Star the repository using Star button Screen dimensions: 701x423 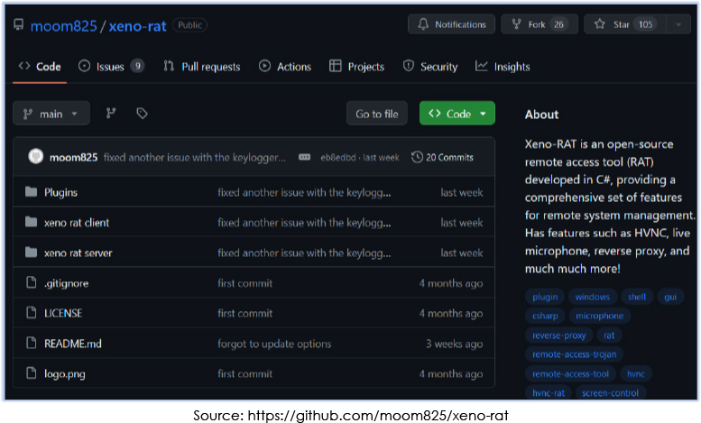point(625,24)
